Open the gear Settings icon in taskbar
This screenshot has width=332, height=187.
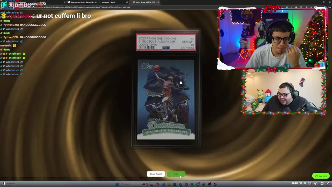[x=203, y=184]
